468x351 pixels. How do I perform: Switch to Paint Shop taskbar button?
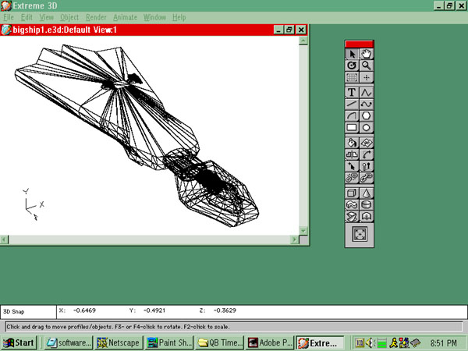(x=168, y=342)
